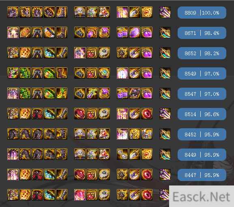Open the 8652 | 98.2% build result
This screenshot has width=234, height=207.
(202, 53)
